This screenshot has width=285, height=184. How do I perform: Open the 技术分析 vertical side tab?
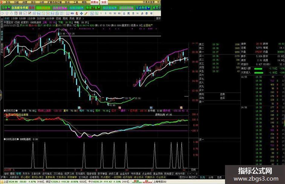click(2, 36)
